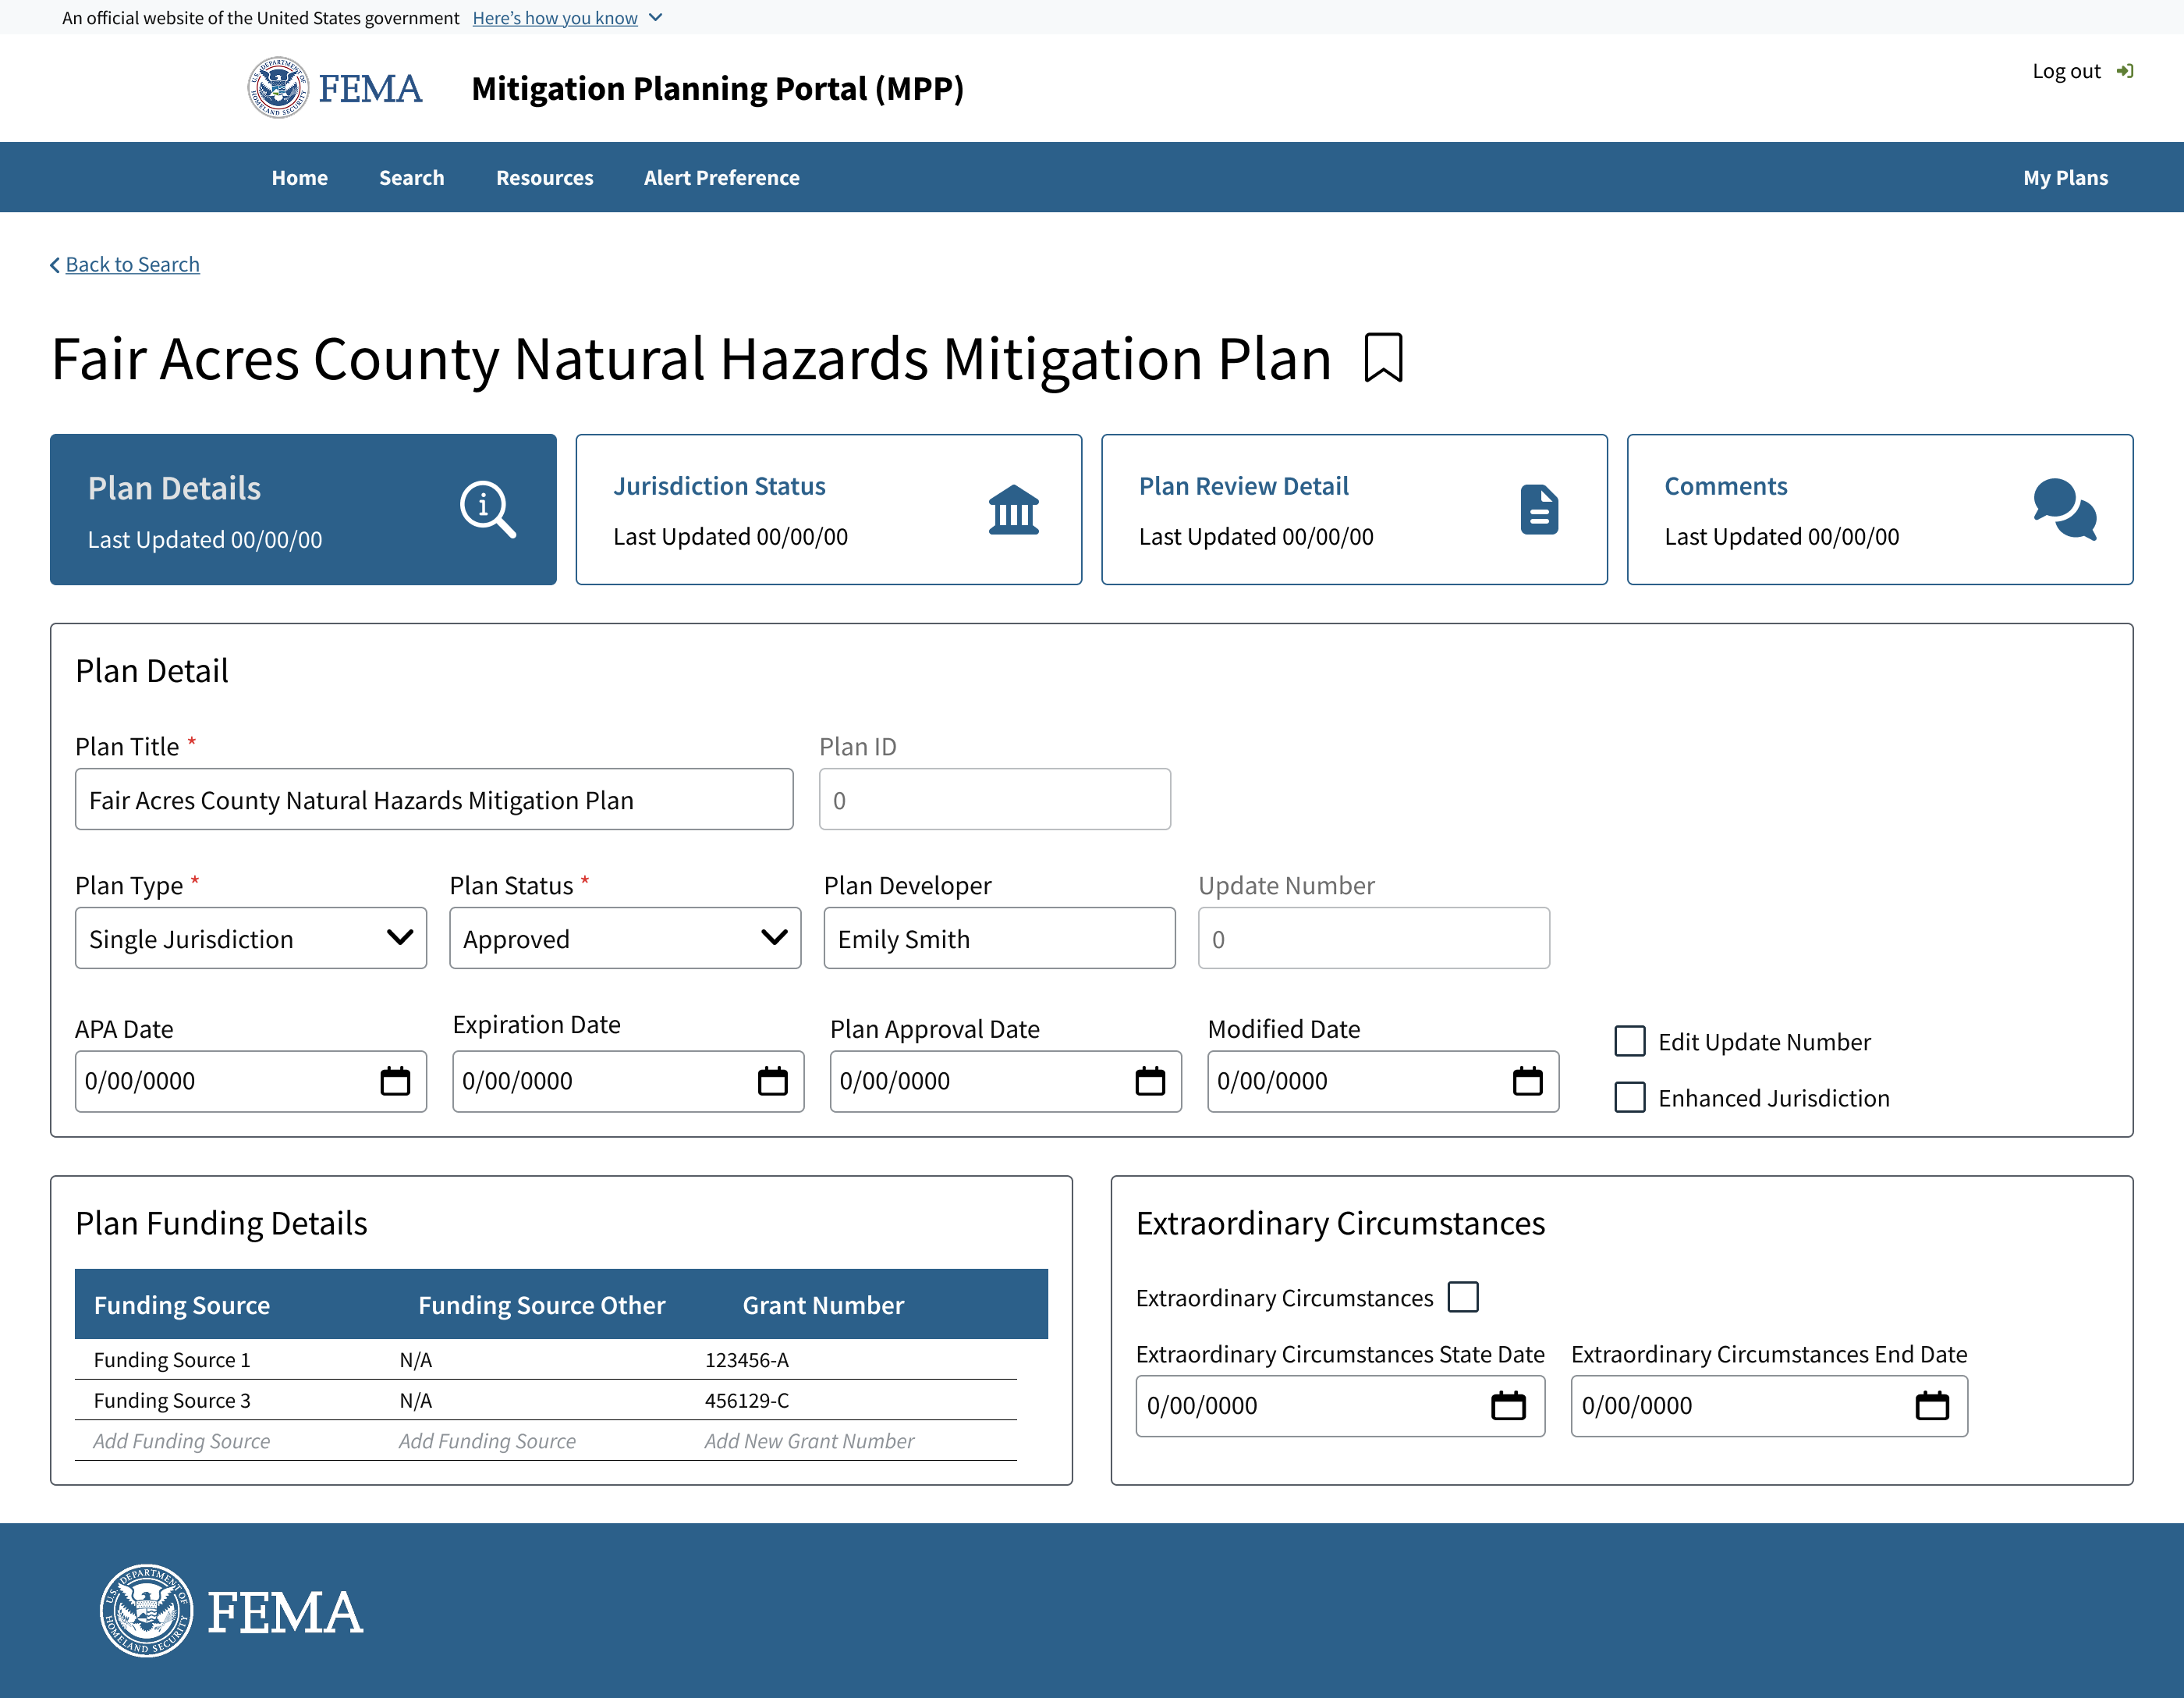
Task: Click the Funding Source column header
Action: click(182, 1305)
